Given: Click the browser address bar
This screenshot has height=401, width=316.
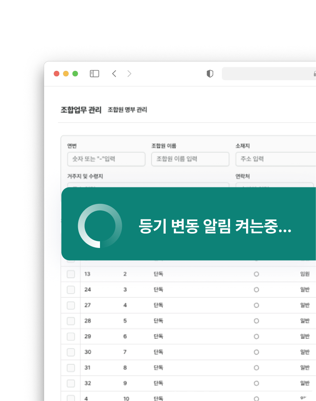Looking at the screenshot, I should pos(269,74).
